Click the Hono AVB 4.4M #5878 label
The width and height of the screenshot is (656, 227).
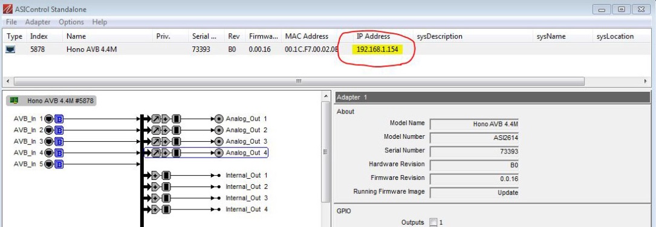point(60,100)
